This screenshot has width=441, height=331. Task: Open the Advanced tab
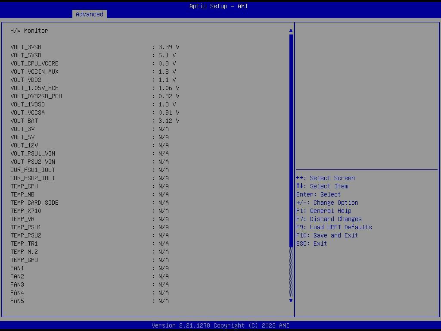(x=89, y=14)
